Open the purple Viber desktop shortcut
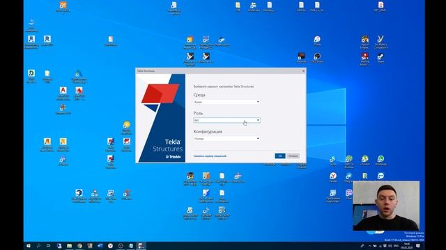The height and width of the screenshot is (250, 446). 349,194
